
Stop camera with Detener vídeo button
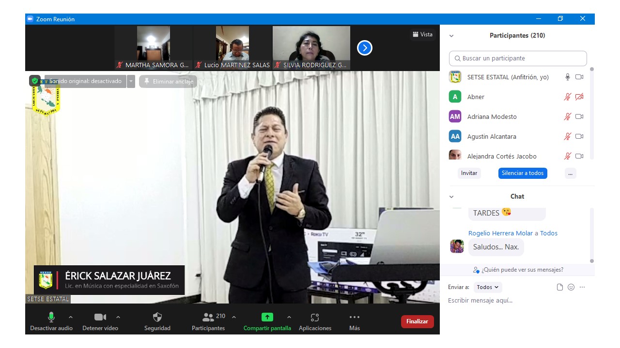tap(100, 321)
